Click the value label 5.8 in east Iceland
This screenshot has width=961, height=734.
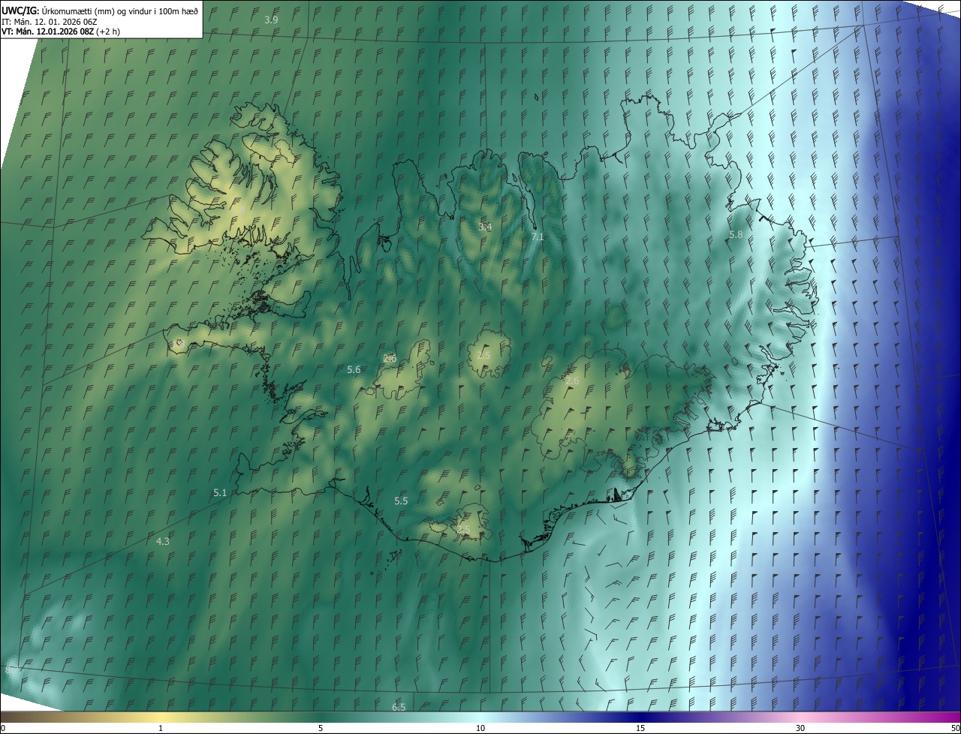tap(736, 235)
